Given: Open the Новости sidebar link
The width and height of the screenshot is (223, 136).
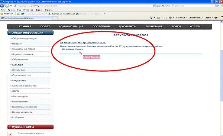Looking at the screenshot, I should 17,44.
